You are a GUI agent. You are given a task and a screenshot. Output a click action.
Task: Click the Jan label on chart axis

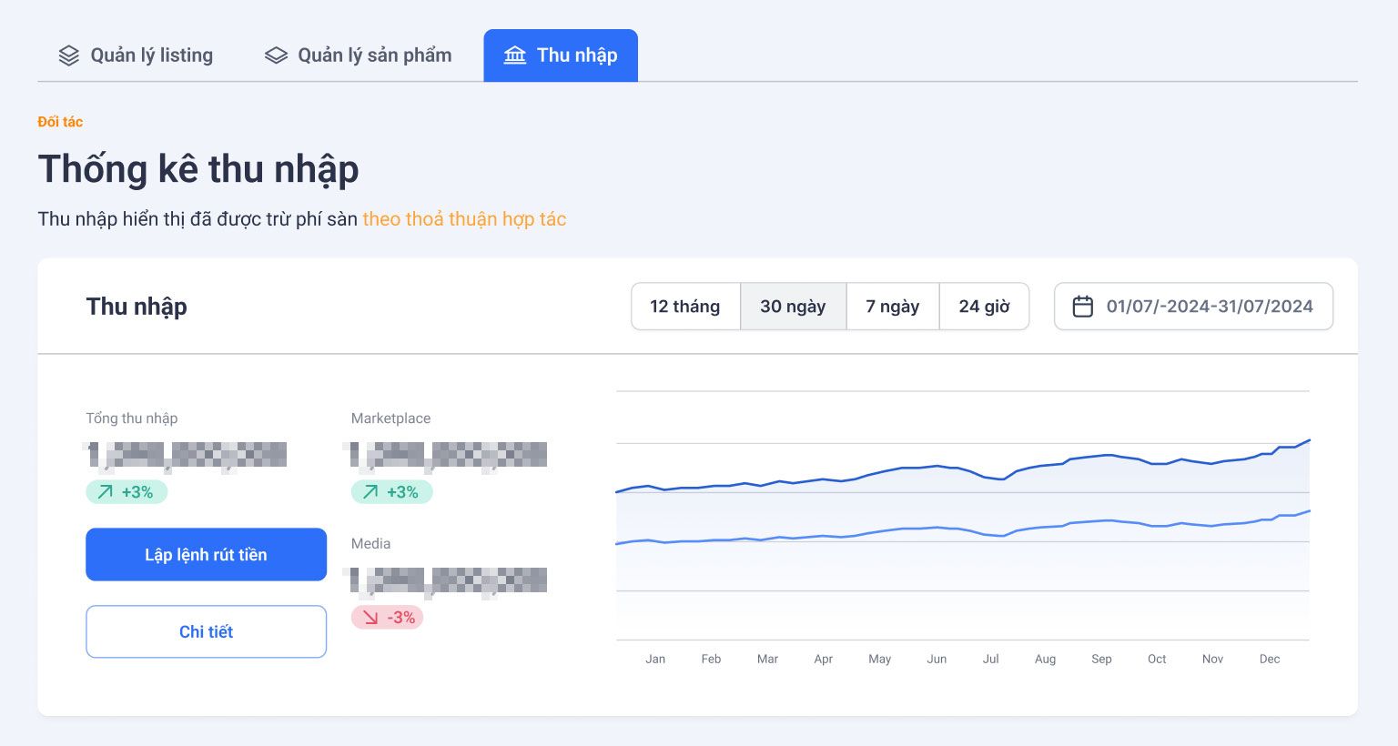pyautogui.click(x=655, y=659)
